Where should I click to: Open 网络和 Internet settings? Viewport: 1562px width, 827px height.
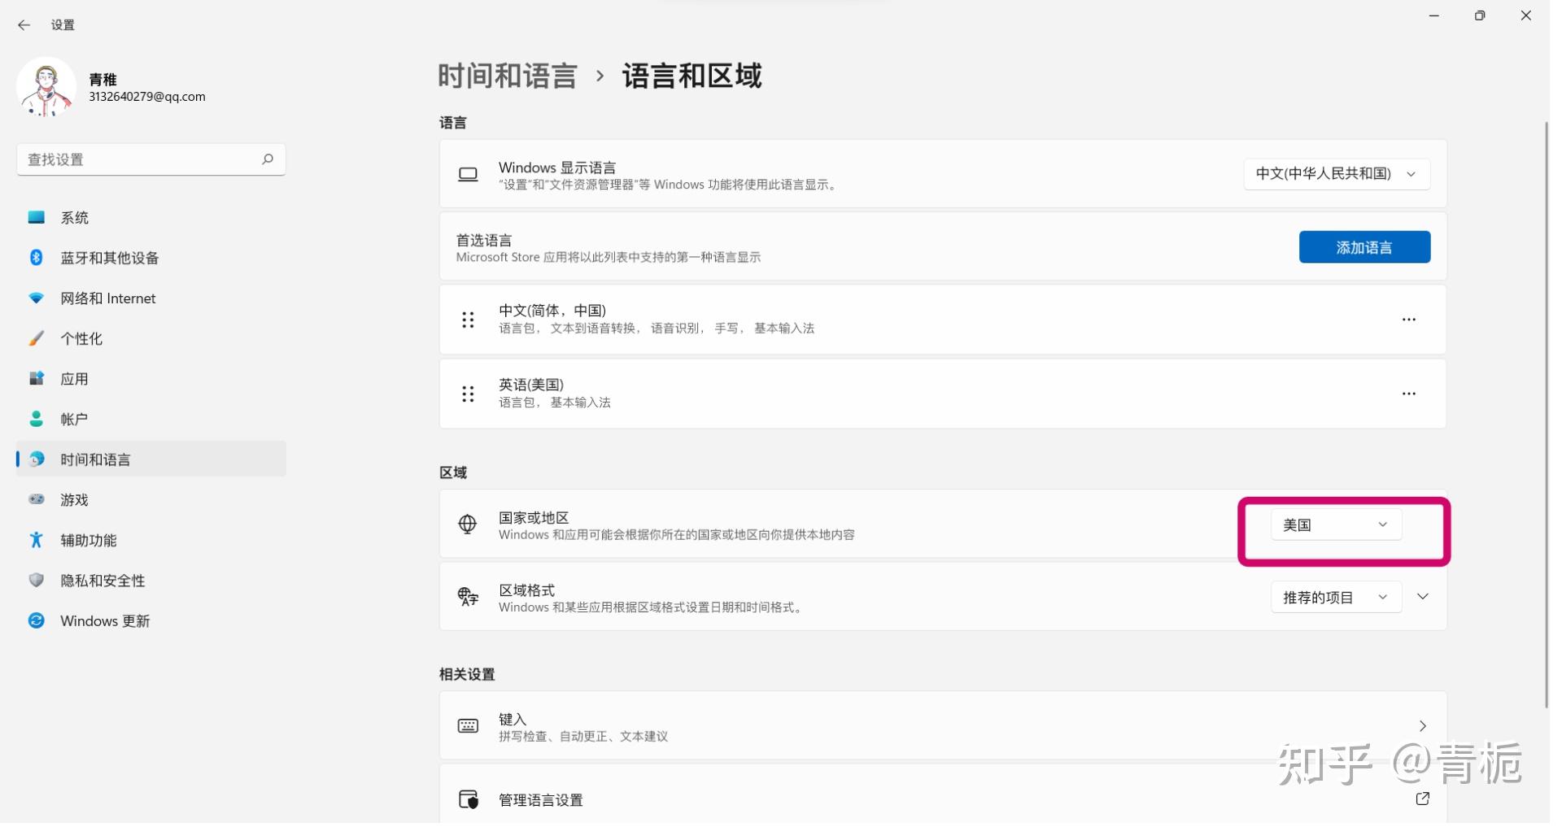click(152, 300)
